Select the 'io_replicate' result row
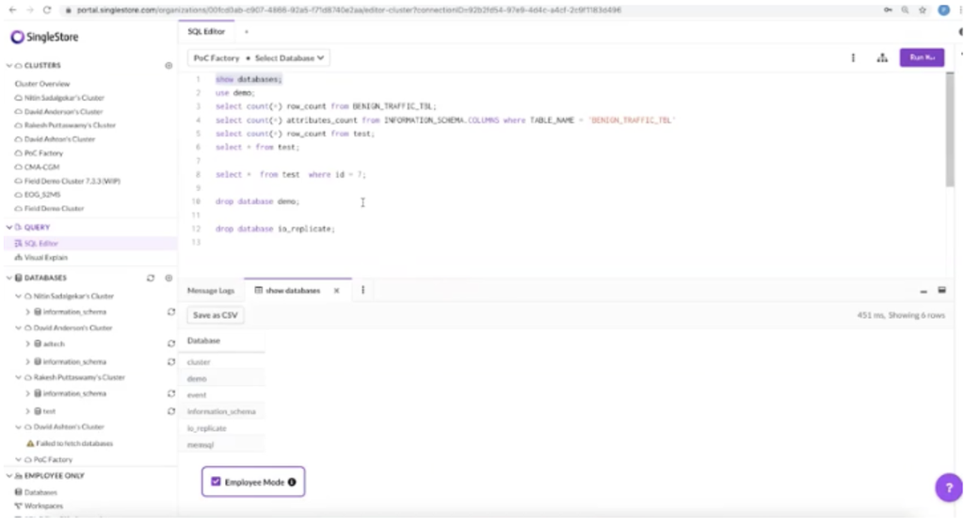964x527 pixels. coord(223,428)
